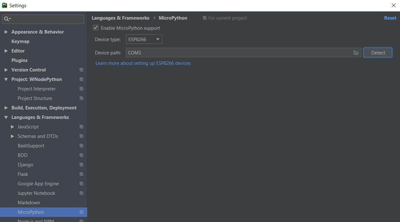Disable the Enable MicroPython support checkbox
This screenshot has width=400, height=222.
point(95,28)
